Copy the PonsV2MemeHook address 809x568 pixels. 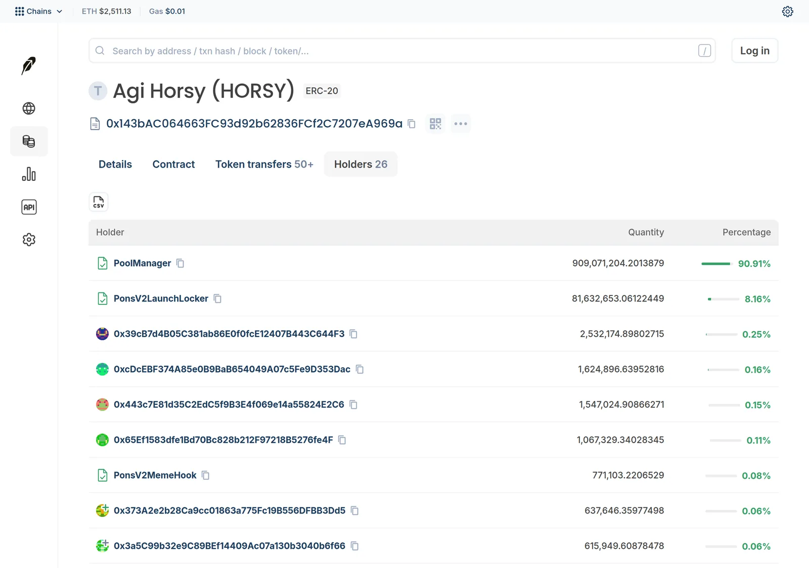coord(205,475)
